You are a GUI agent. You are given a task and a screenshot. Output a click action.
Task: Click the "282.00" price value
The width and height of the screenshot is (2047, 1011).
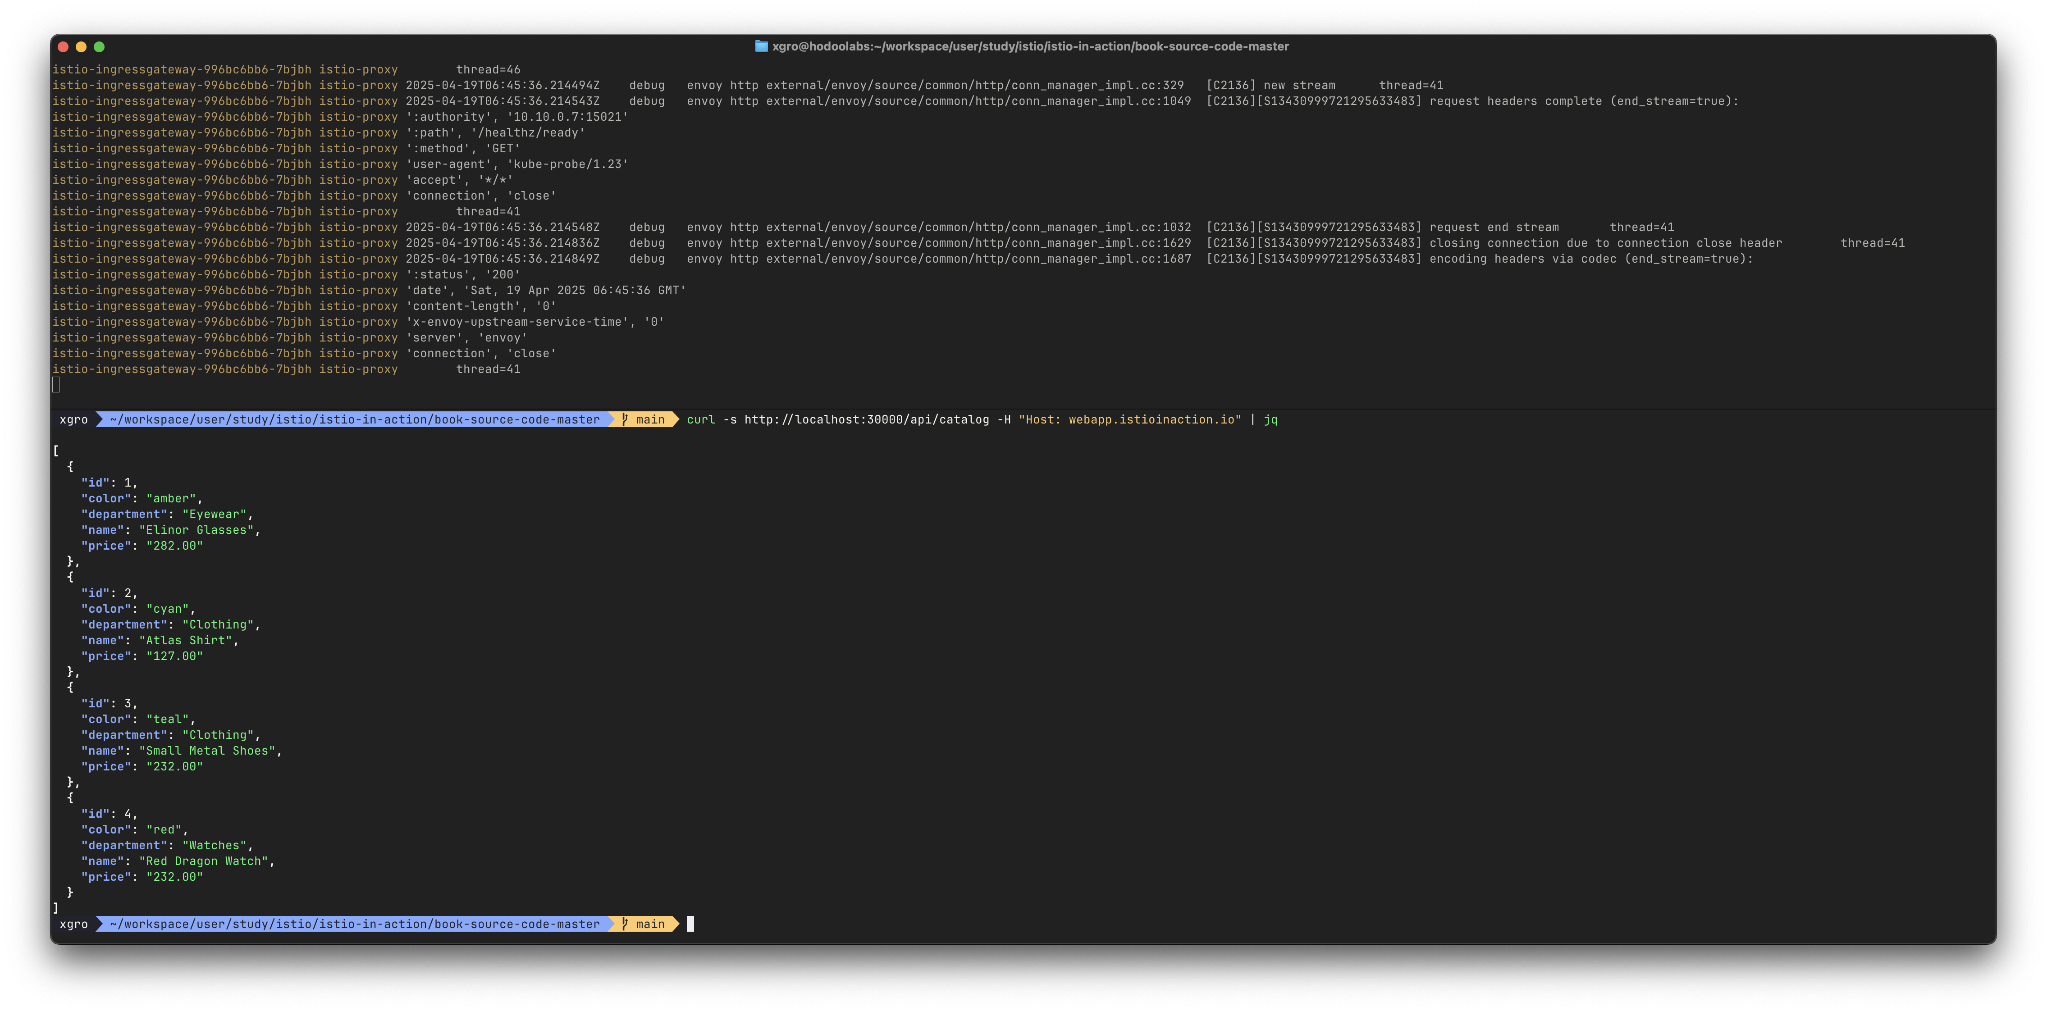point(175,546)
